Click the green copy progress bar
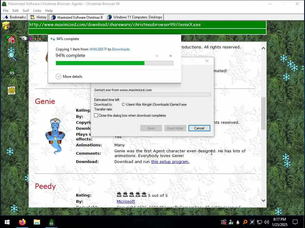Image resolution: width=305 pixels, height=228 pixels. pos(114,63)
